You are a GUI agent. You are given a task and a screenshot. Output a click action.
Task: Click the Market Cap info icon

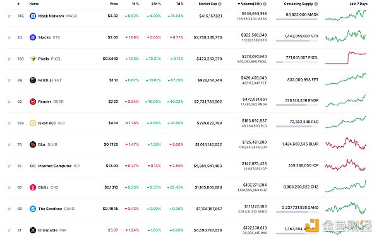coord(220,4)
